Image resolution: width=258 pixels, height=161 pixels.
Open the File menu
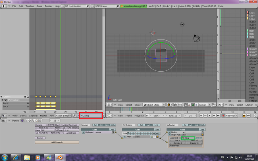14,6
